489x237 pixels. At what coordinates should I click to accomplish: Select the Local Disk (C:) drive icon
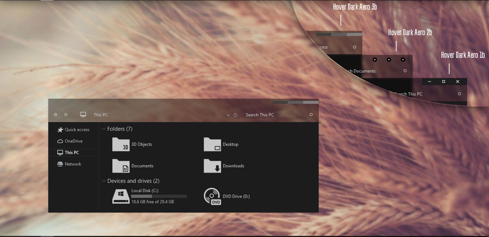121,196
